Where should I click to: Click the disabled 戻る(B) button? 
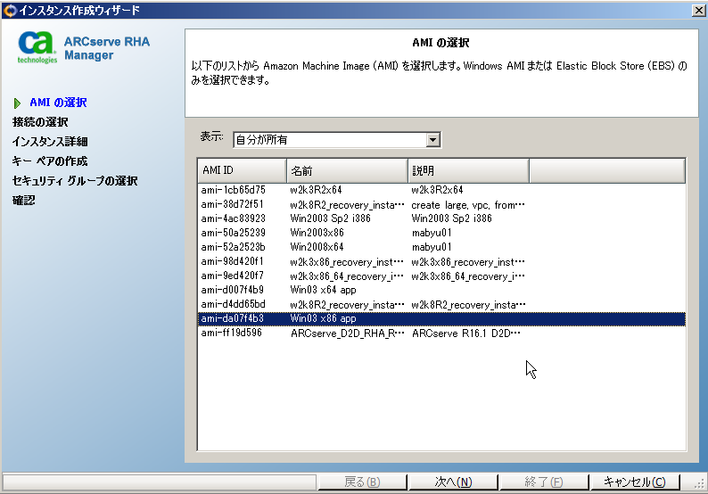click(x=362, y=482)
